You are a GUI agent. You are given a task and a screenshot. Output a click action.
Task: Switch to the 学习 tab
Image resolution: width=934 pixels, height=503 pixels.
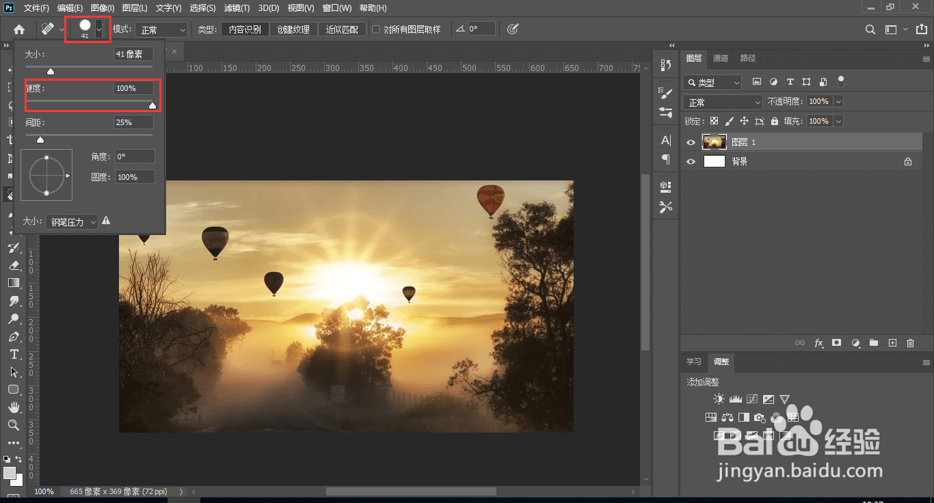694,362
